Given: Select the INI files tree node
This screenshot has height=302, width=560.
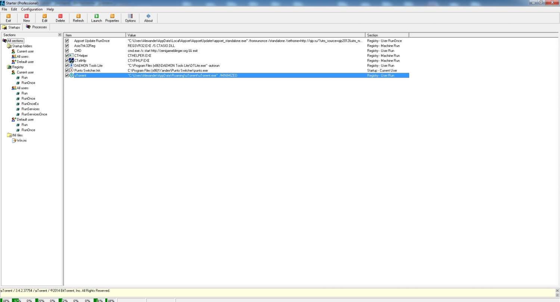Looking at the screenshot, I should (17, 135).
